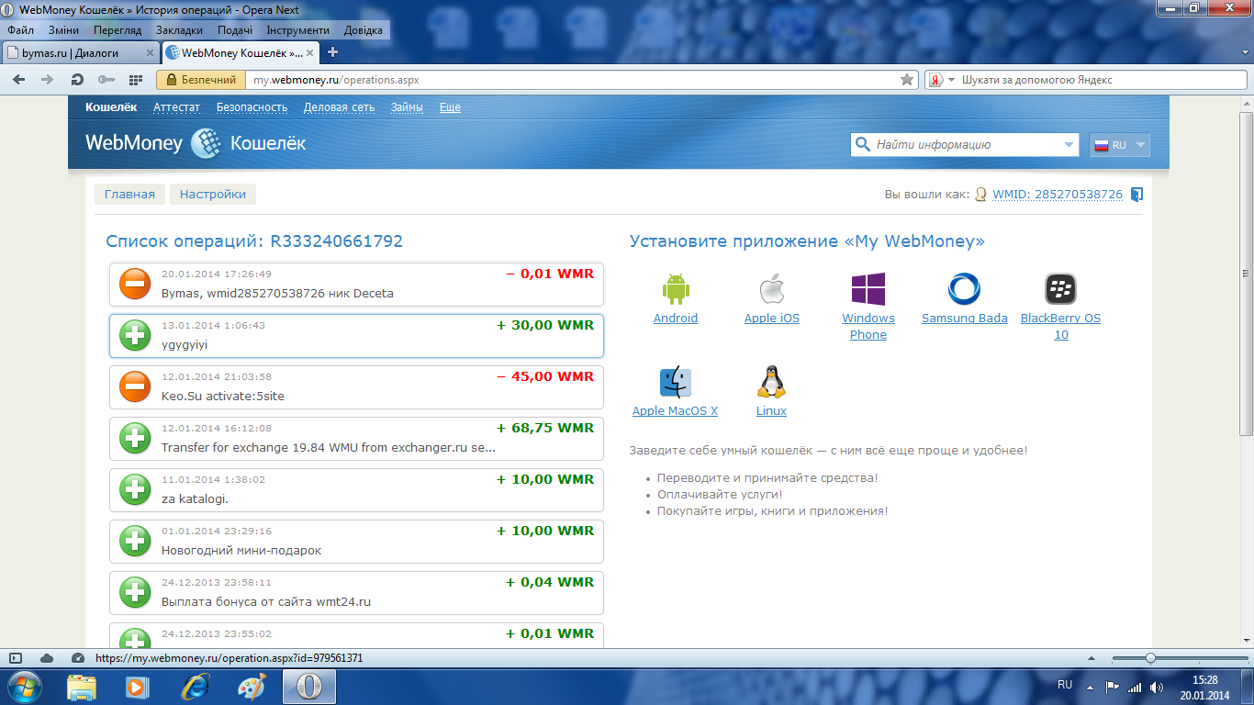
Task: Click the zoom slider in status bar
Action: (x=1150, y=658)
